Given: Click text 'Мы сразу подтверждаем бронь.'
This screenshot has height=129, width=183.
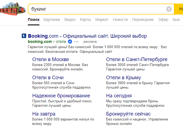Looking at the screenshot, I should (133, 101).
